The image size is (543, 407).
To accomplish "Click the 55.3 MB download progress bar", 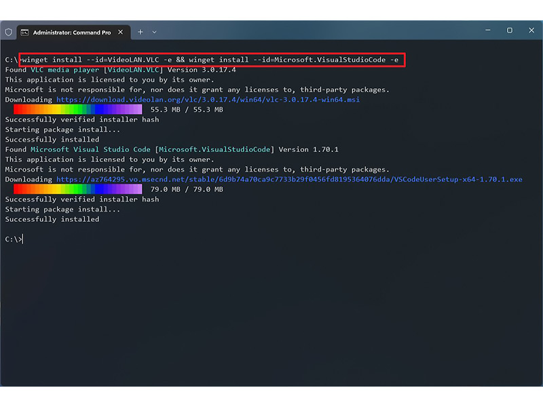I will click(77, 110).
